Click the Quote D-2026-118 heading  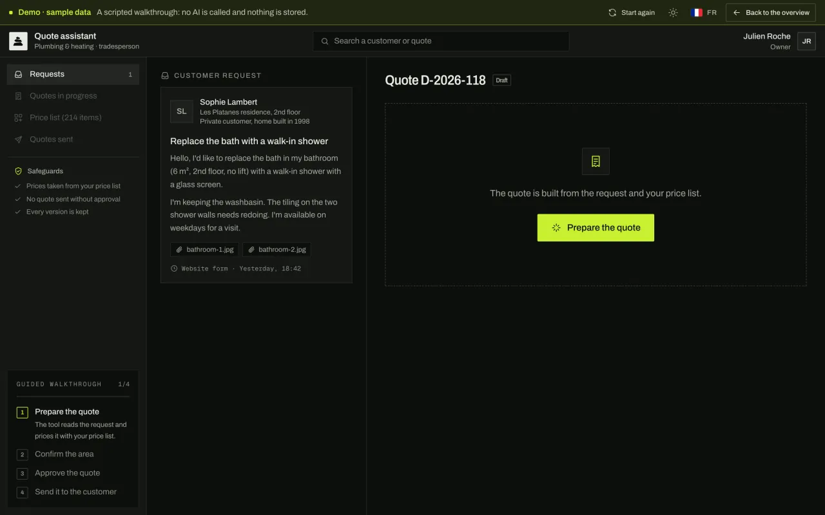435,80
